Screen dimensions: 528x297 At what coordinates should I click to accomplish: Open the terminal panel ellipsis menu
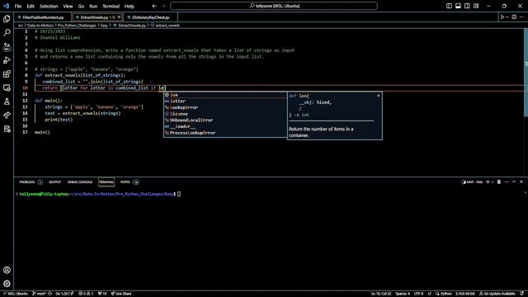507,181
